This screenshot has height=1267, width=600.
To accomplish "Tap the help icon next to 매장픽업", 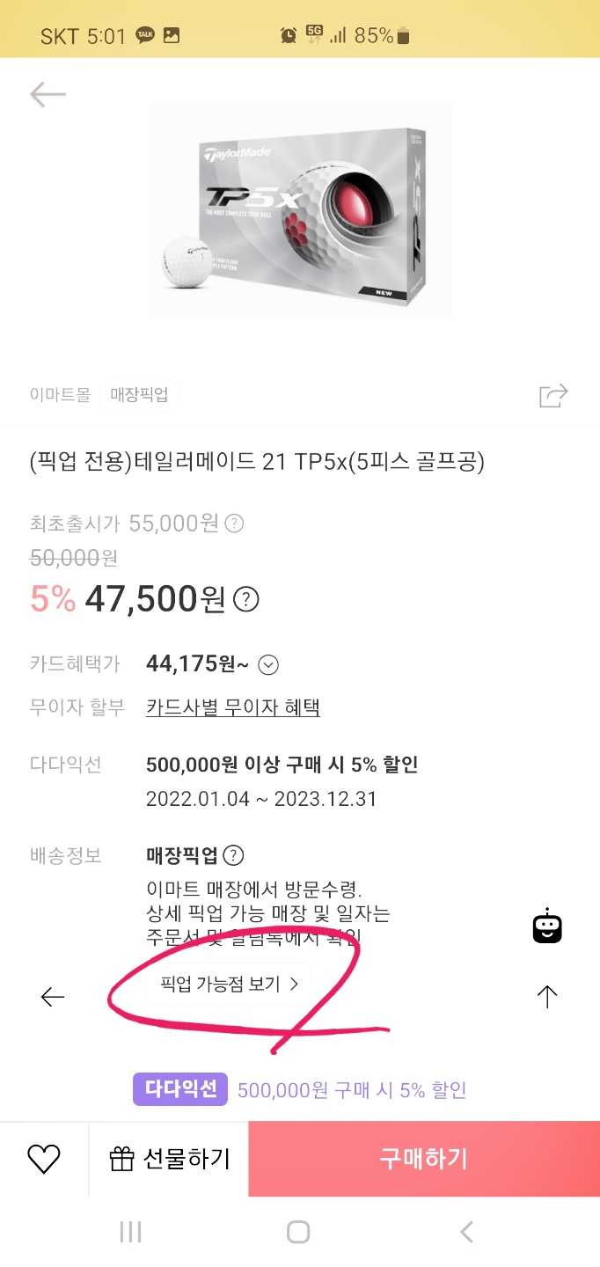I will 233,855.
